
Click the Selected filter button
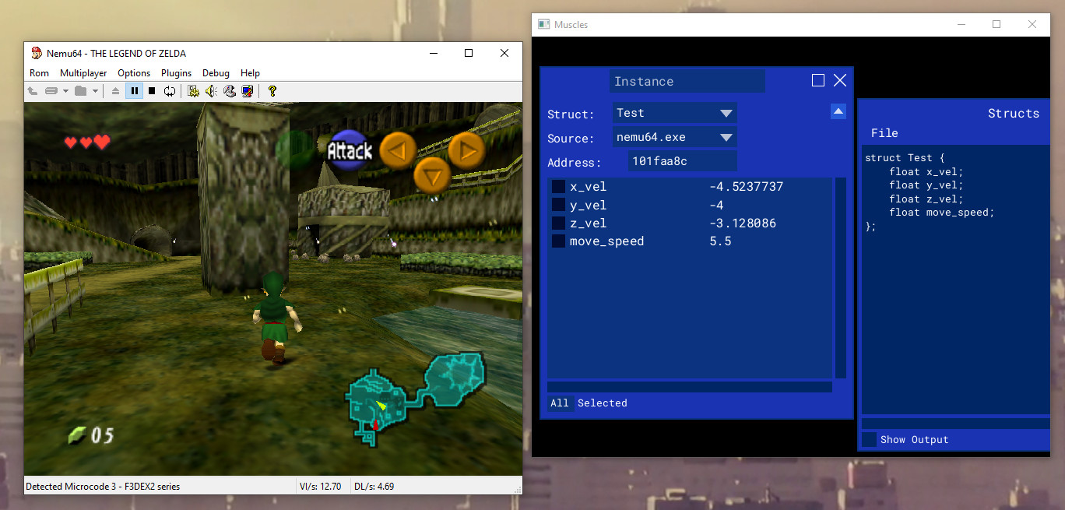click(x=602, y=403)
